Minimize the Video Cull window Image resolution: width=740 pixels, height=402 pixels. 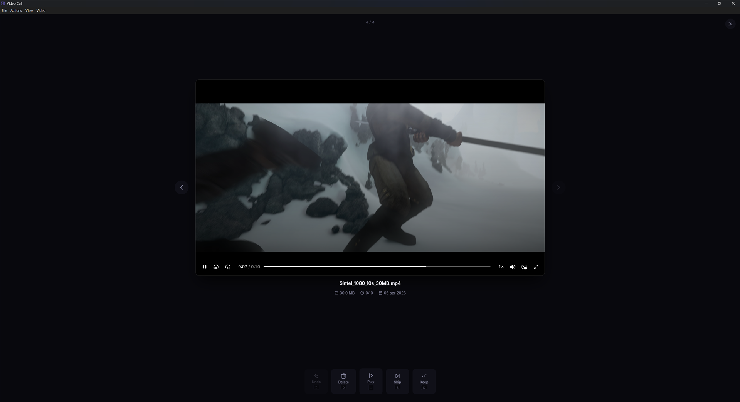click(706, 3)
